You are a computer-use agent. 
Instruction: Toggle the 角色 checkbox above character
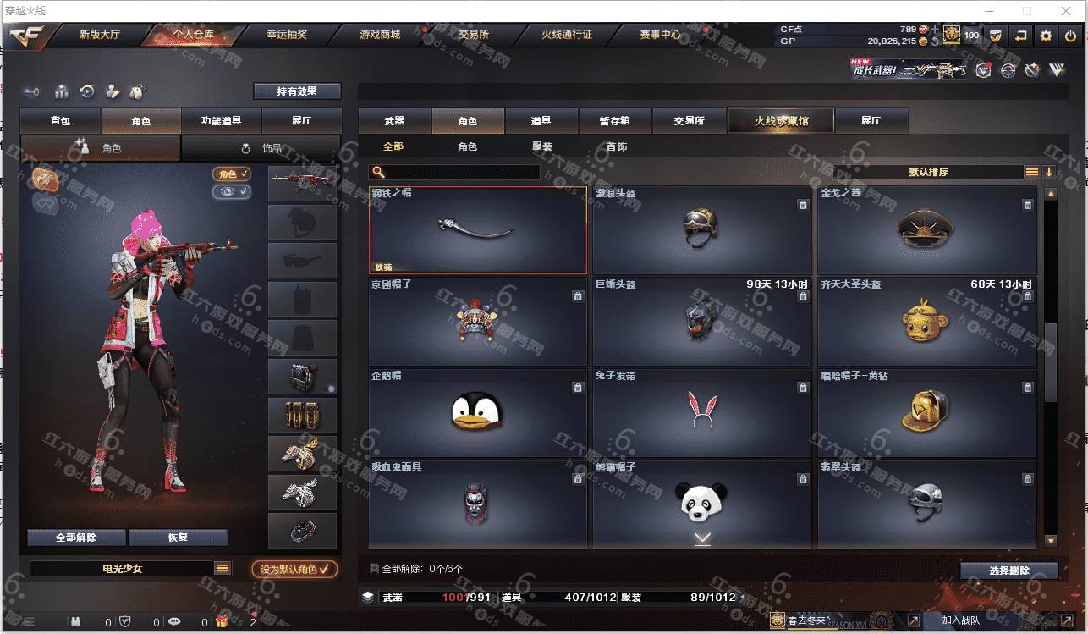(x=232, y=174)
